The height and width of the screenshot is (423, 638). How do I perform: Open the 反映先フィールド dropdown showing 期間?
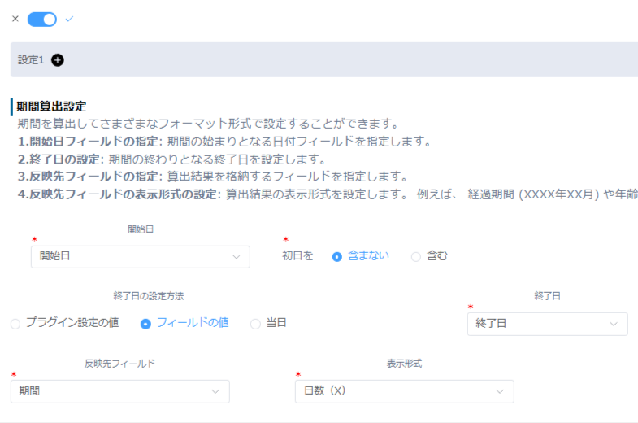click(x=120, y=391)
